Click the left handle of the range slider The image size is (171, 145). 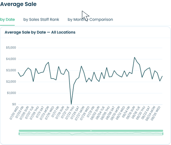(x=19, y=134)
